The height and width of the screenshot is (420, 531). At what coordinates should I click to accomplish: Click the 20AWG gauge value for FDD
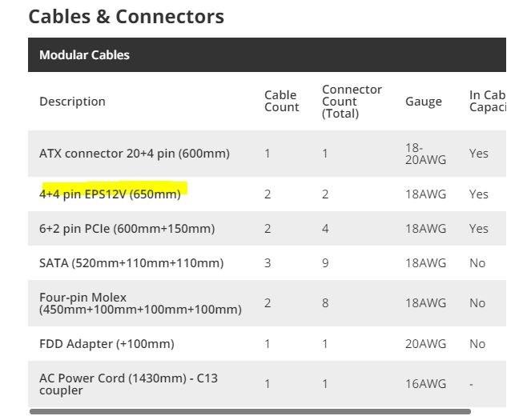tap(425, 344)
